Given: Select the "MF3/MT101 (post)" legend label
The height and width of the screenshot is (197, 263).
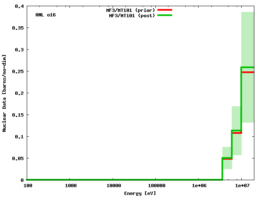Looking at the screenshot, I should [x=131, y=16].
